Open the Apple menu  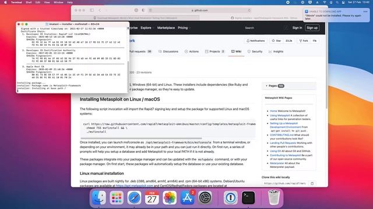(x=5, y=2)
